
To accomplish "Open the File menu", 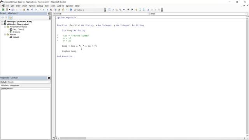I will coord(7,6).
